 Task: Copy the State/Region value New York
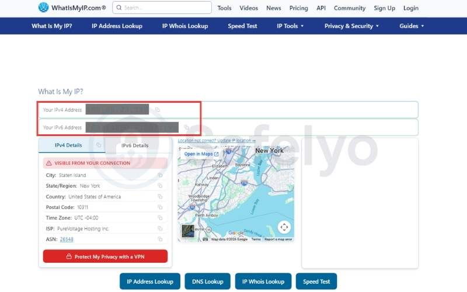click(160, 186)
